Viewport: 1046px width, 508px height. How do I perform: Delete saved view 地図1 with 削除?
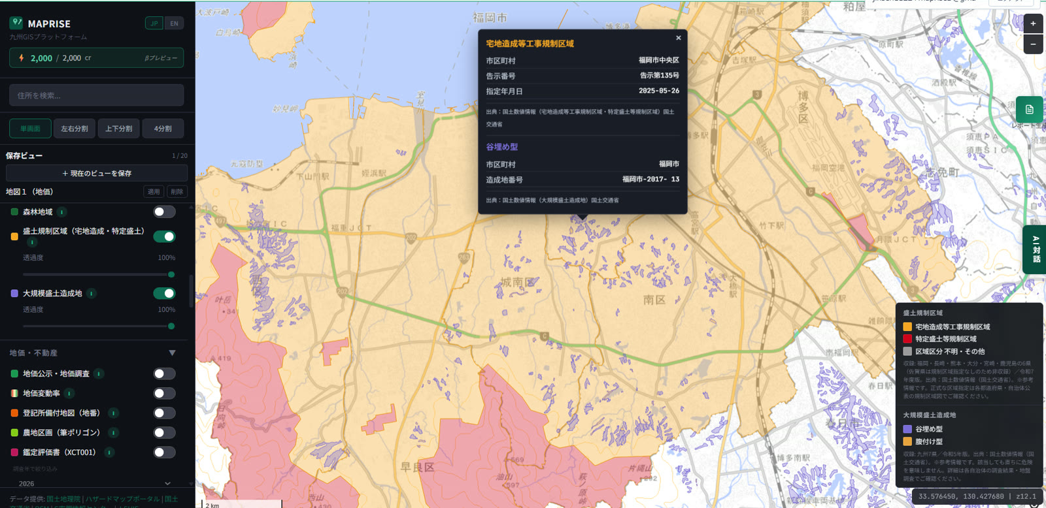[x=177, y=192]
